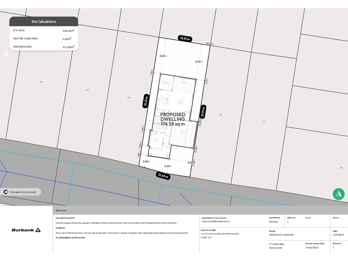Click the Lic no. label

pyautogui.click(x=308, y=218)
